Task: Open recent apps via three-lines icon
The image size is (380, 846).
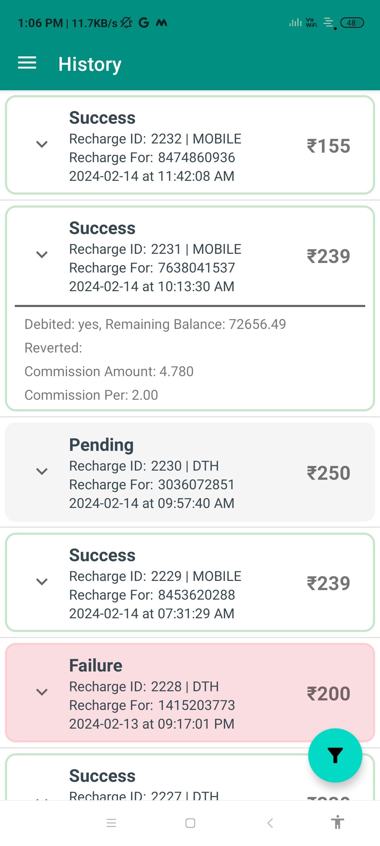Action: coord(111,823)
